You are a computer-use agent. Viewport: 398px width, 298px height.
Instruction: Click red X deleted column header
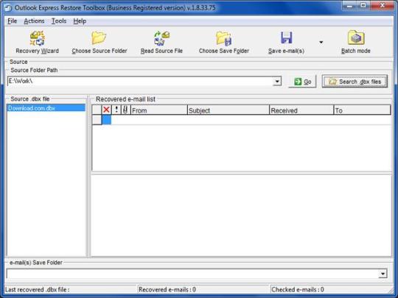tap(106, 110)
